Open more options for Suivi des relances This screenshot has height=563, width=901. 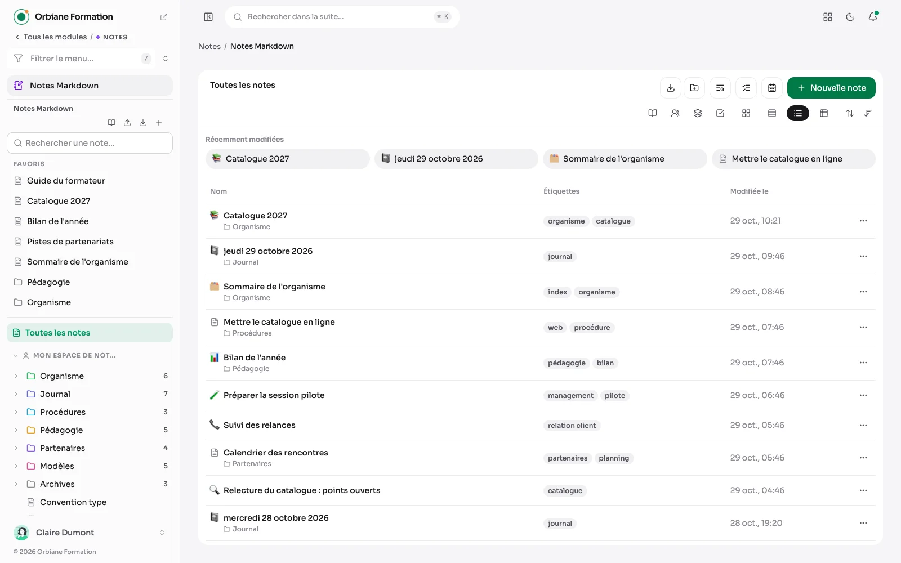click(x=863, y=425)
